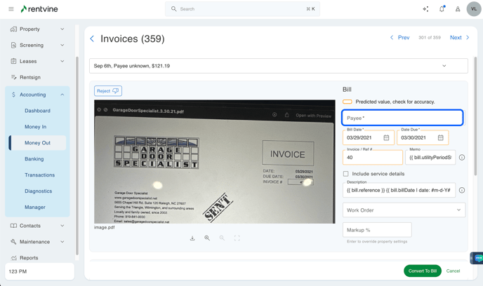Expand the invoice summary dropdown
Image resolution: width=483 pixels, height=286 pixels.
click(x=444, y=66)
